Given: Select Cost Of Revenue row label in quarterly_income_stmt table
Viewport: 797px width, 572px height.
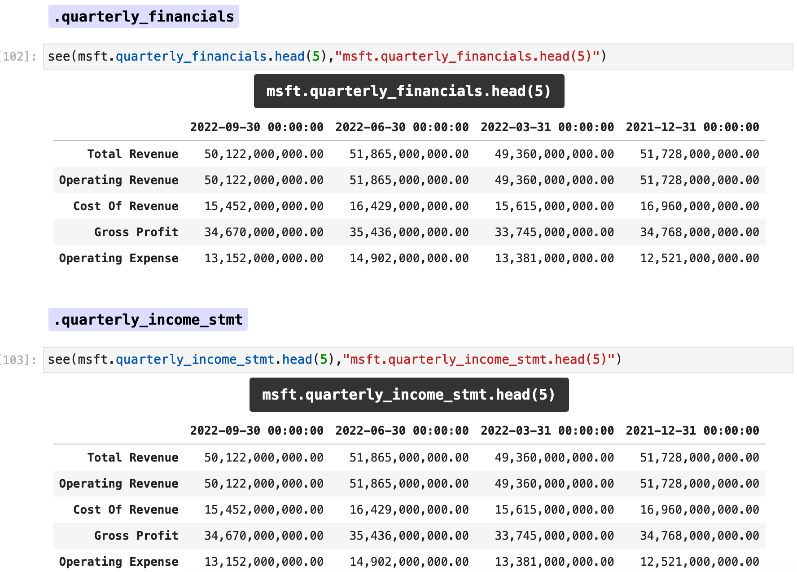Looking at the screenshot, I should [x=126, y=510].
